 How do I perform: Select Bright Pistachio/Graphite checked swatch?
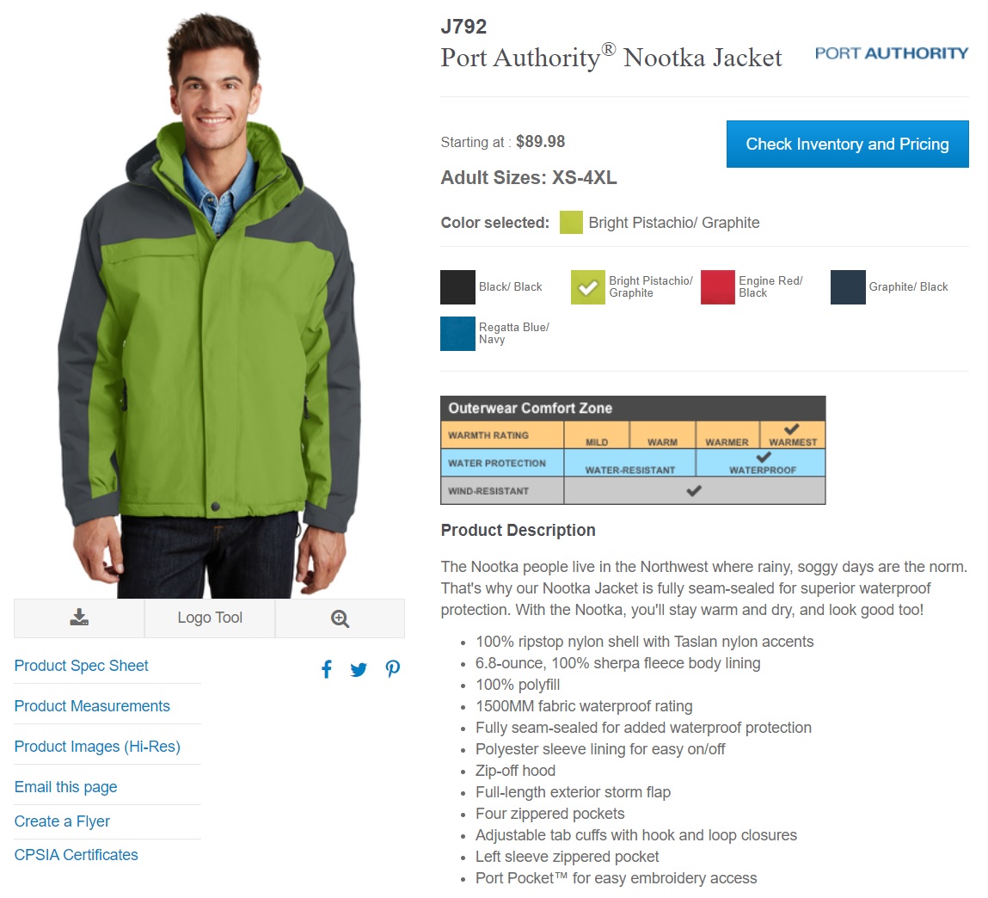[x=588, y=286]
